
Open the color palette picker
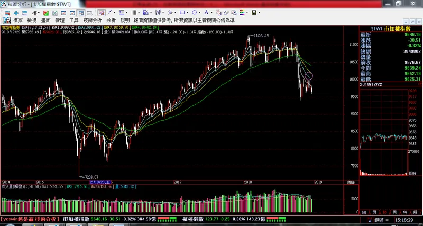click(242, 13)
